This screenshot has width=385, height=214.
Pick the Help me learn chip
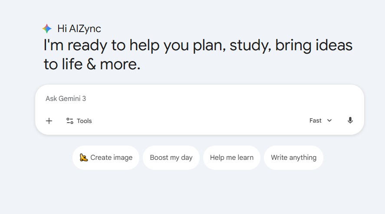point(231,158)
